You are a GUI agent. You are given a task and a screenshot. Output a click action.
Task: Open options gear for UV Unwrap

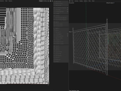pos(68,10)
